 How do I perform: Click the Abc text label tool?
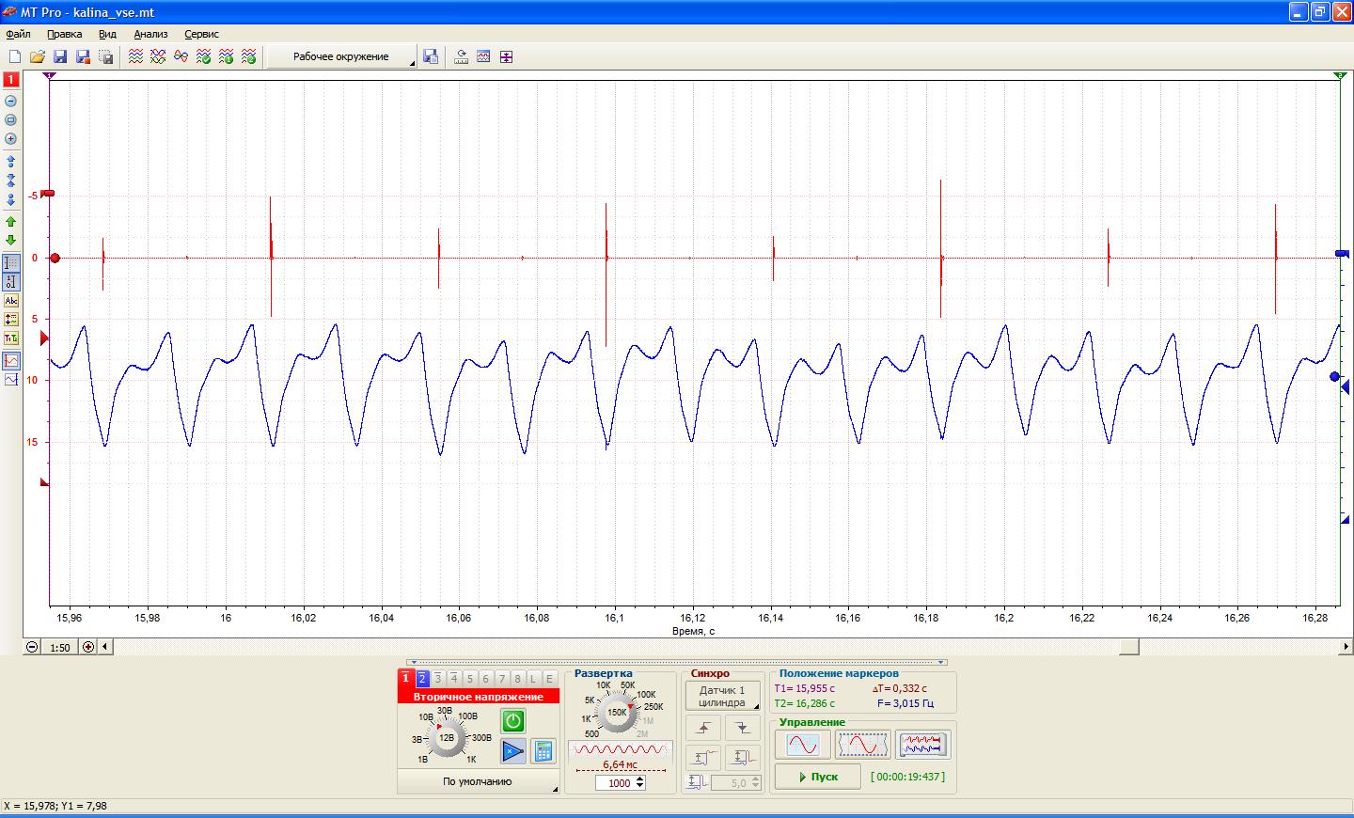click(x=11, y=301)
